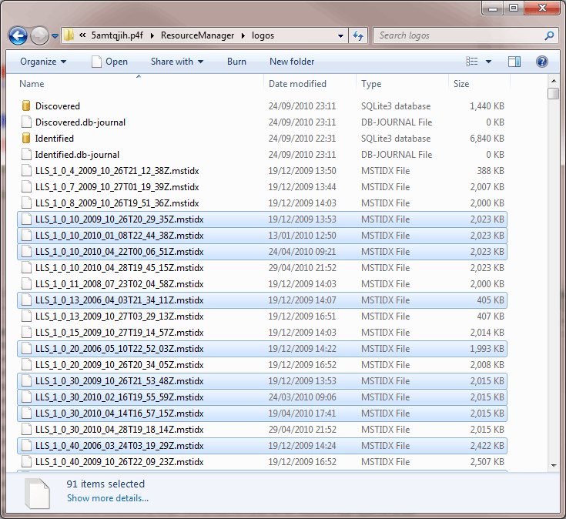Open the Share with menu
This screenshot has width=566, height=519.
[177, 62]
